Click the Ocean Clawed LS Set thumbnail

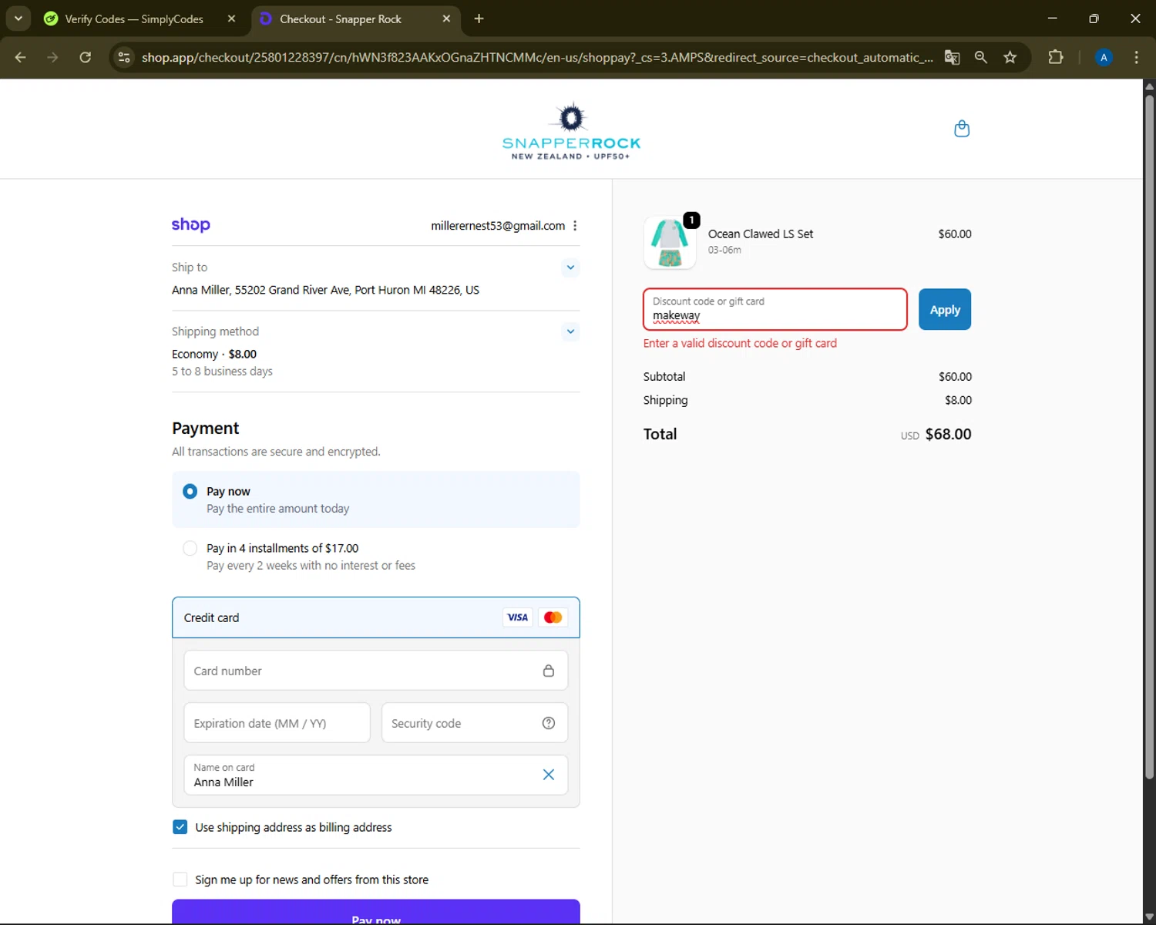click(669, 243)
